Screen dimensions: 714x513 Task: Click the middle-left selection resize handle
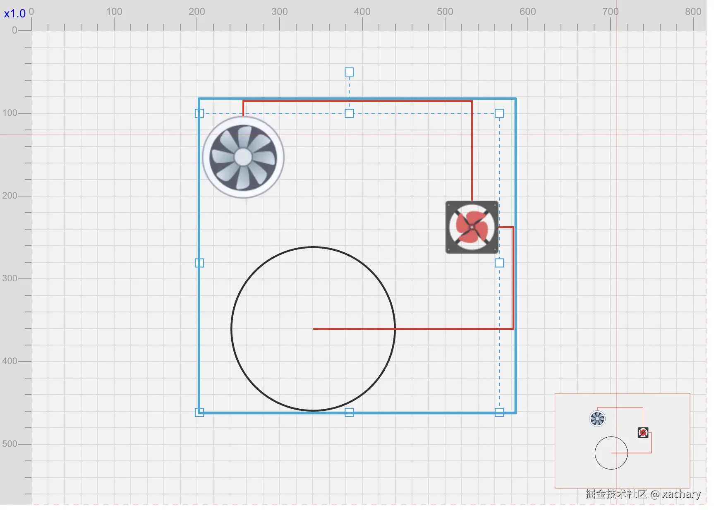click(x=199, y=263)
